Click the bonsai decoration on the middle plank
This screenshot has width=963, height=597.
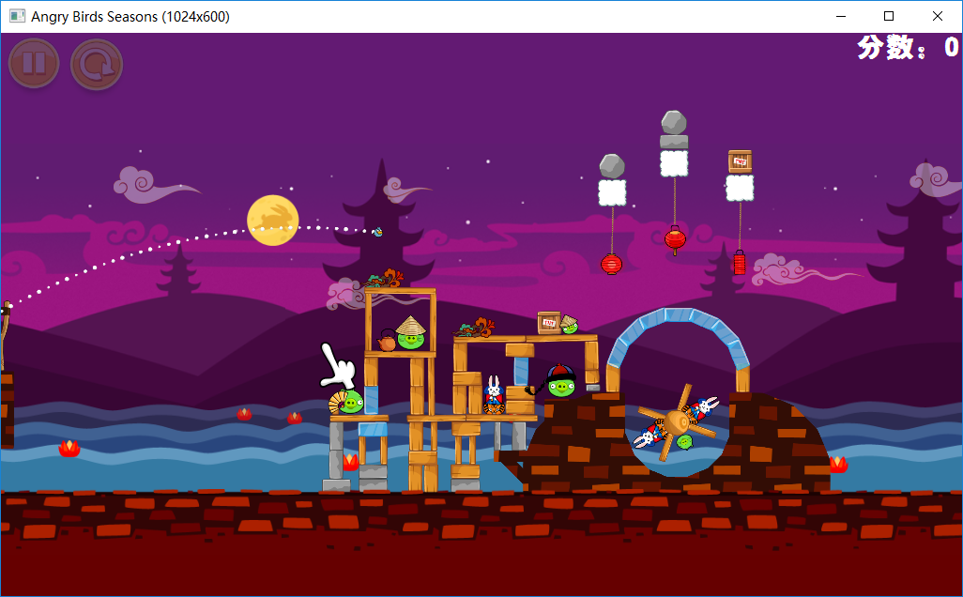pos(475,328)
